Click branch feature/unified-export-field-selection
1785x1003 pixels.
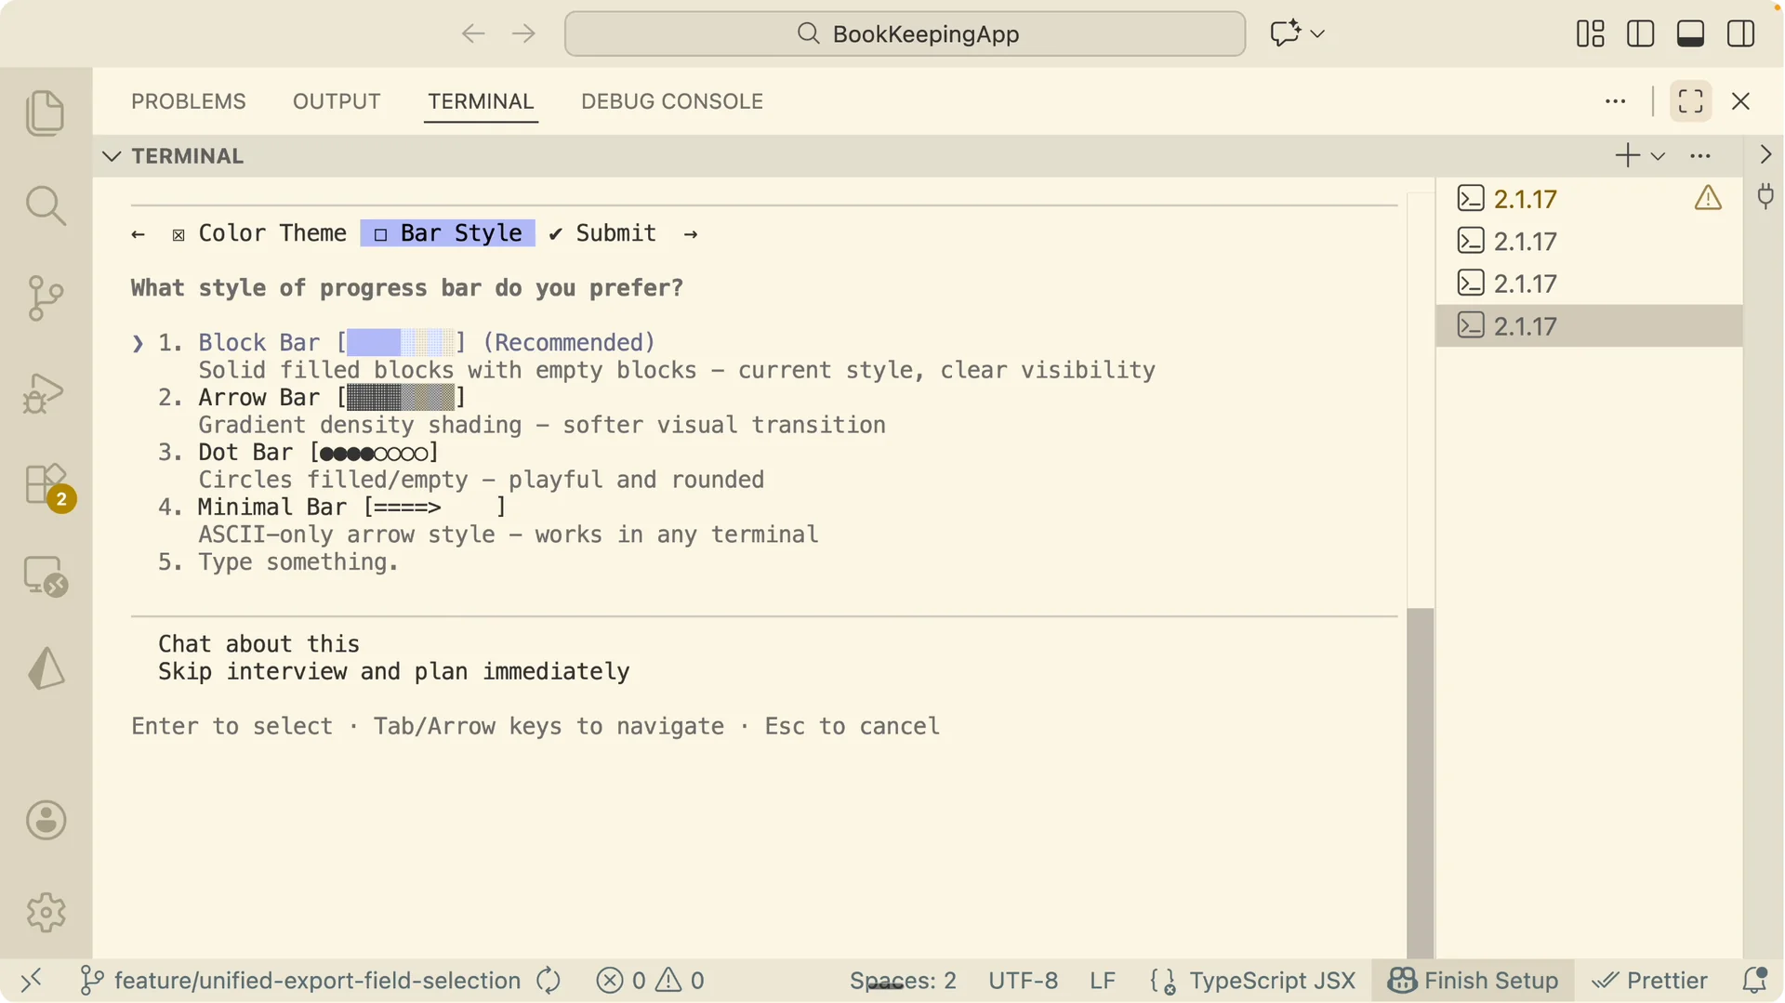pyautogui.click(x=300, y=981)
